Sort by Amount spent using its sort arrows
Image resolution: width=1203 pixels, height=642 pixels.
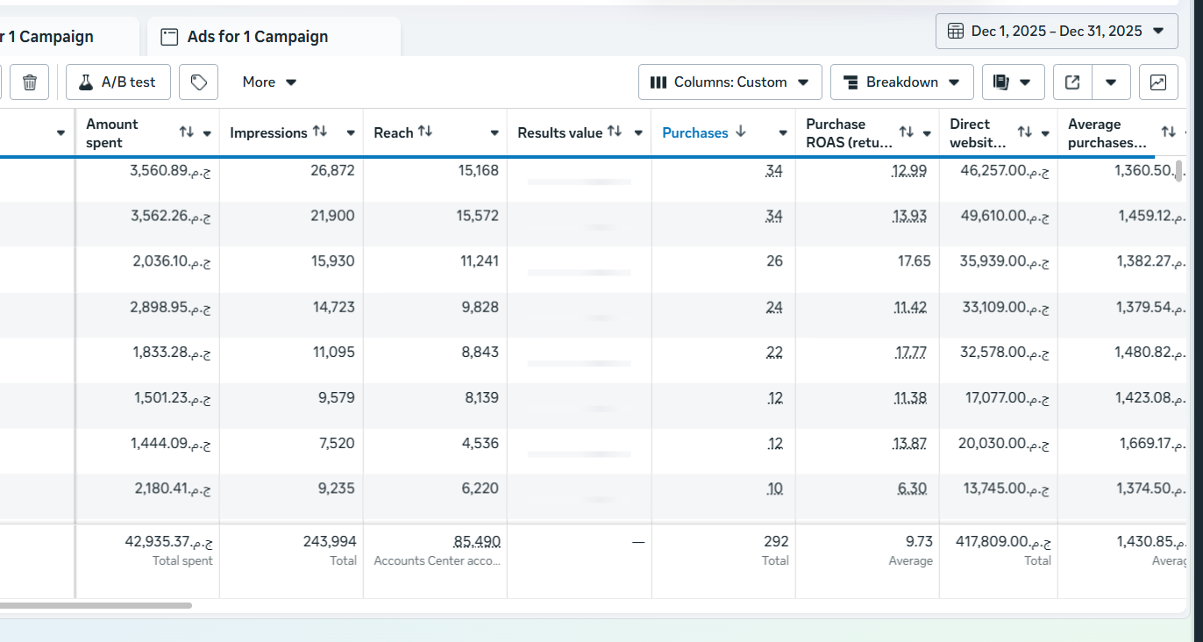tap(187, 132)
